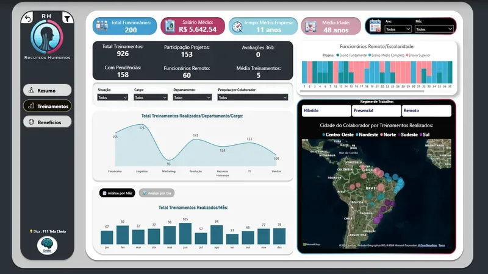Image resolution: width=488 pixels, height=274 pixels.
Task: Click the Total Treinamentos value 926
Action: coord(123,54)
